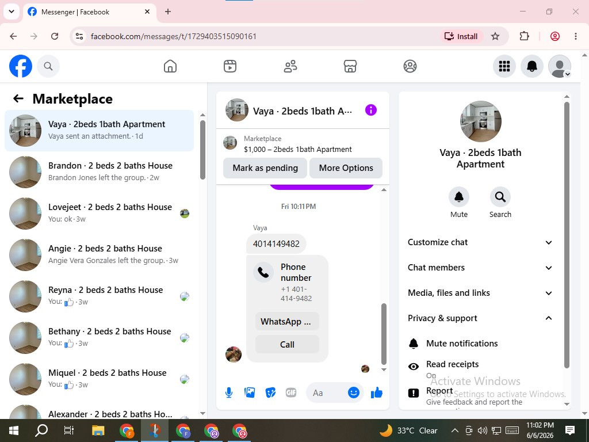Image resolution: width=589 pixels, height=442 pixels.
Task: Open the Marketplace storefront icon
Action: click(x=350, y=66)
